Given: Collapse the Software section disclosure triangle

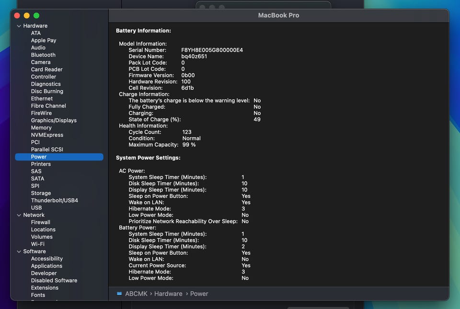Looking at the screenshot, I should click(x=19, y=252).
